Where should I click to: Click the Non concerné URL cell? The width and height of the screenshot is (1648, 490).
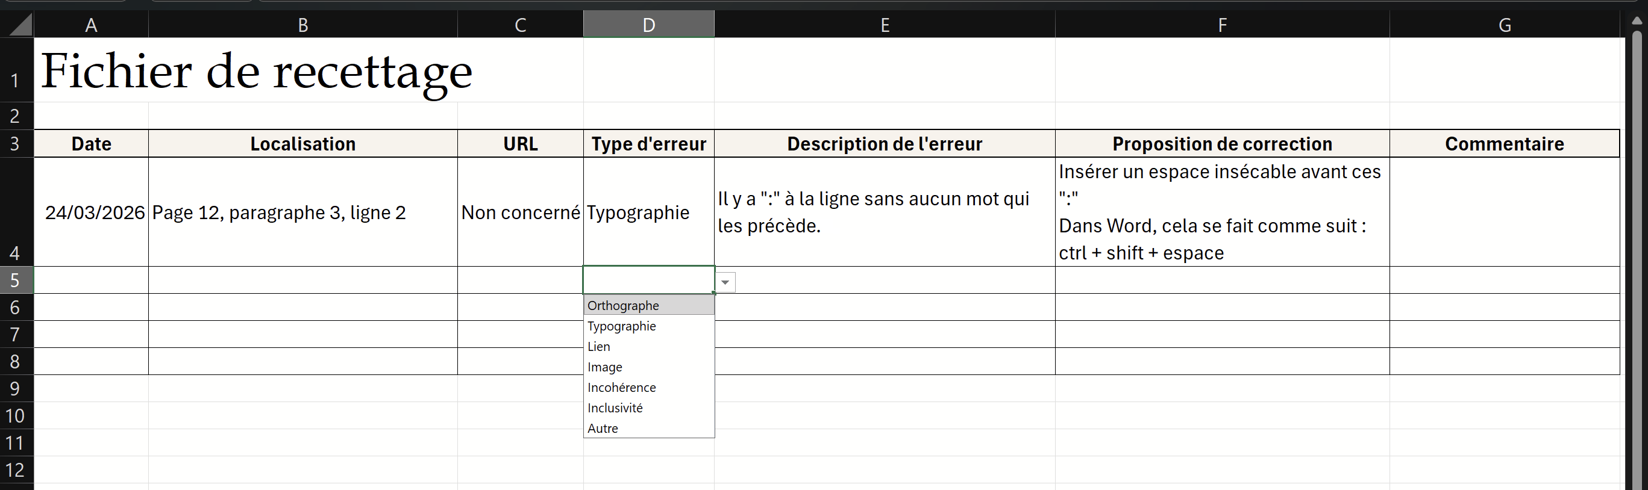coord(520,212)
